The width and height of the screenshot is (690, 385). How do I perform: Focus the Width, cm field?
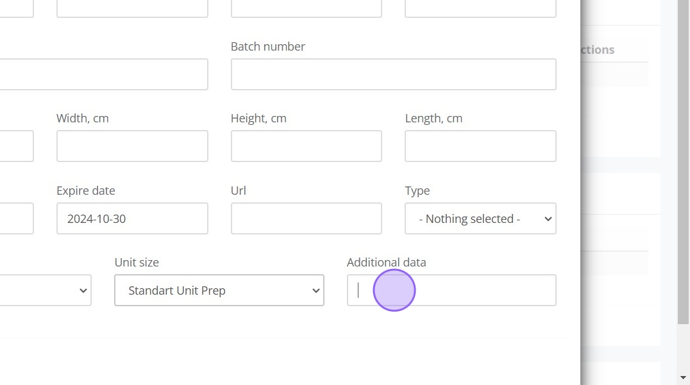132,146
